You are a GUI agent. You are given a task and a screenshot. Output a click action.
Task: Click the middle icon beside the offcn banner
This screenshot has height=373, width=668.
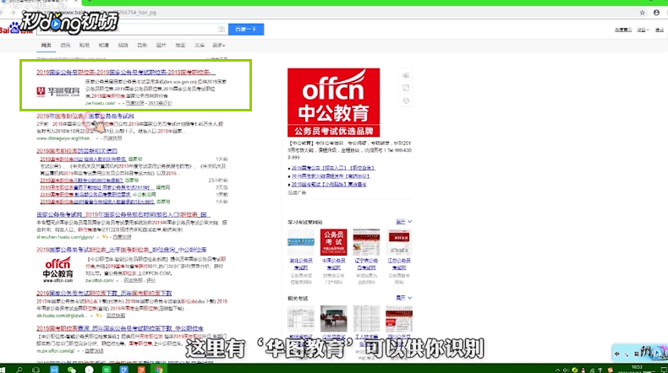406,88
